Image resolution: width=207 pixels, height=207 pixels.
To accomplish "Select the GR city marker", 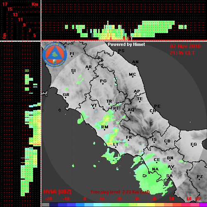I will tap(65, 97).
